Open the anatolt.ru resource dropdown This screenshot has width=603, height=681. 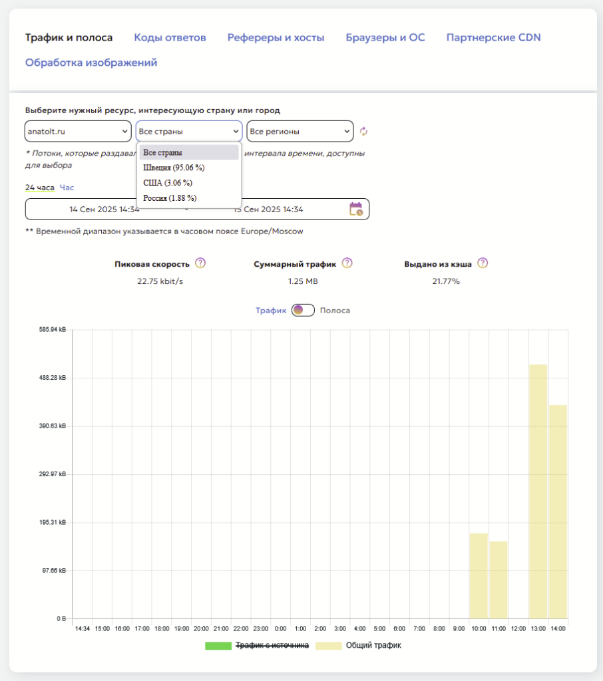click(78, 132)
